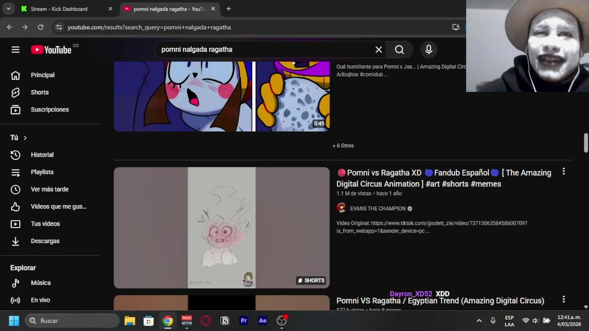
Task: Open the Chrome tab search dropdown
Action: coord(8,9)
